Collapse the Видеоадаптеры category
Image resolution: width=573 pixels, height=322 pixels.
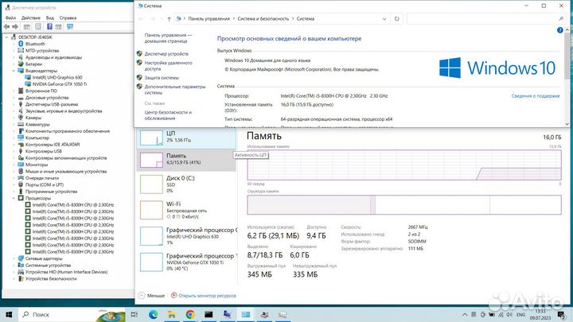point(14,71)
